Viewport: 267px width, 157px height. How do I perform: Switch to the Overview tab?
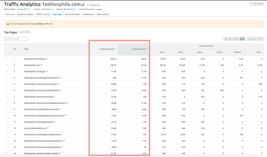[10, 14]
